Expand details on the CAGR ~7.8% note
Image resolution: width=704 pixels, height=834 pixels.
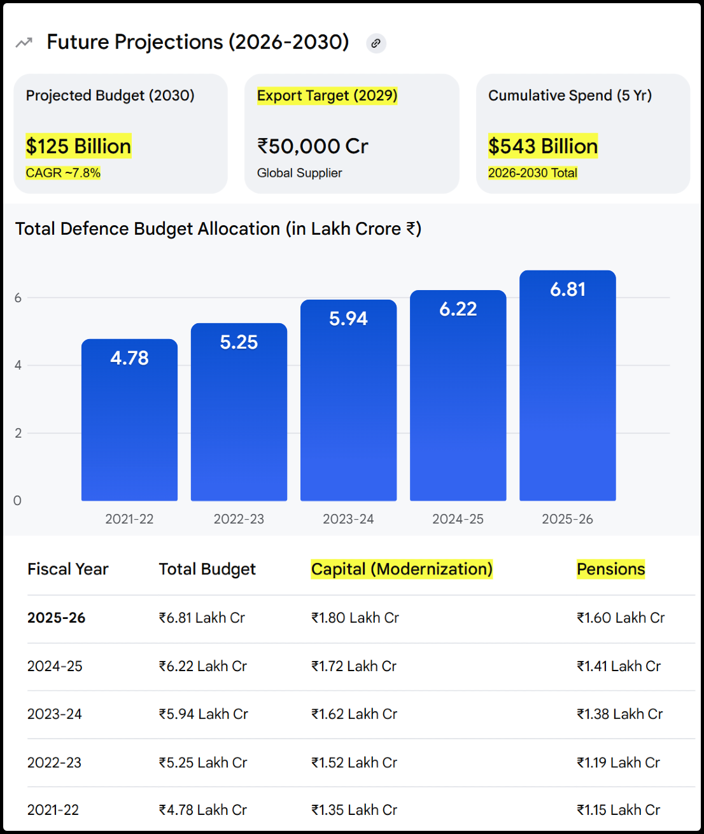click(62, 172)
